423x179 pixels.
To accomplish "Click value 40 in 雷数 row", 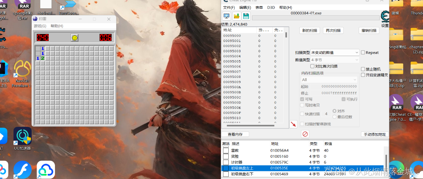I will pyautogui.click(x=326, y=150).
